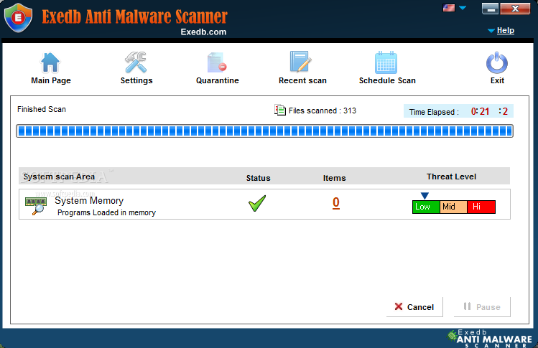
Task: Click the Exedb shield logo
Action: pyautogui.click(x=18, y=17)
